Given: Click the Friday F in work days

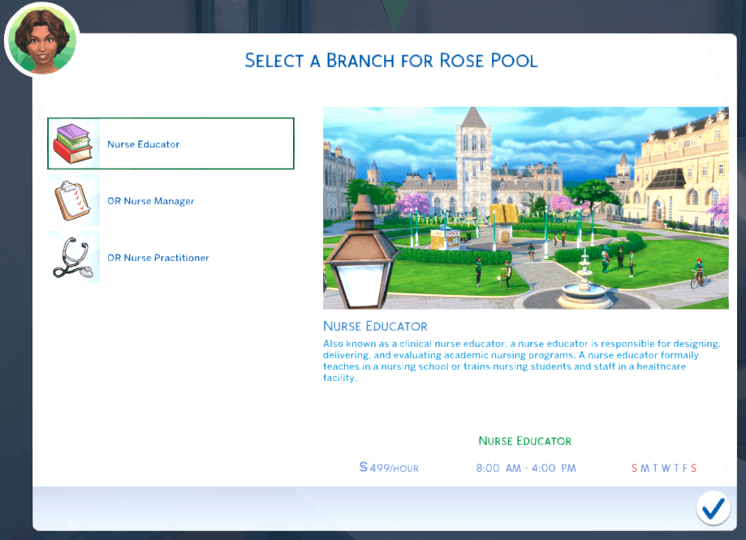Looking at the screenshot, I should click(x=685, y=468).
